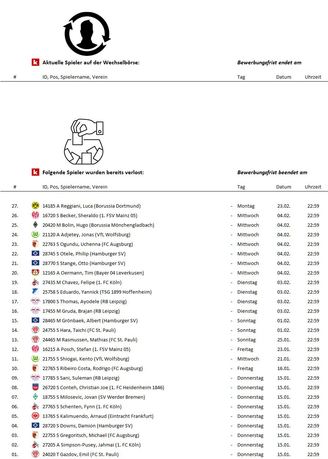Click the Borussia Dortmund logo by Reggiani
Screen dimensions: 328x459
[35, 206]
